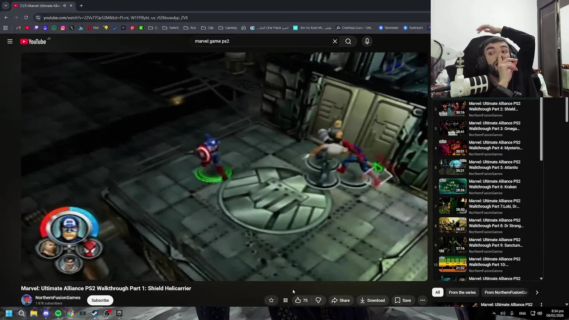Open the Windows Start menu
Viewport: 569px width, 320px height.
[9, 313]
